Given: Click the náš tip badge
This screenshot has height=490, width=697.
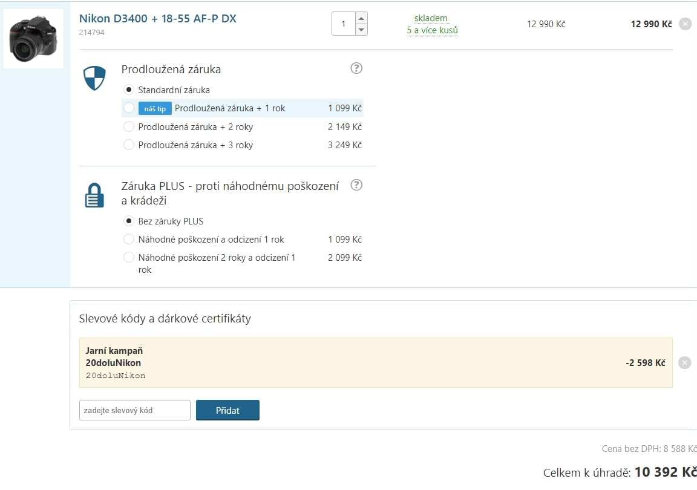Looking at the screenshot, I should [155, 108].
